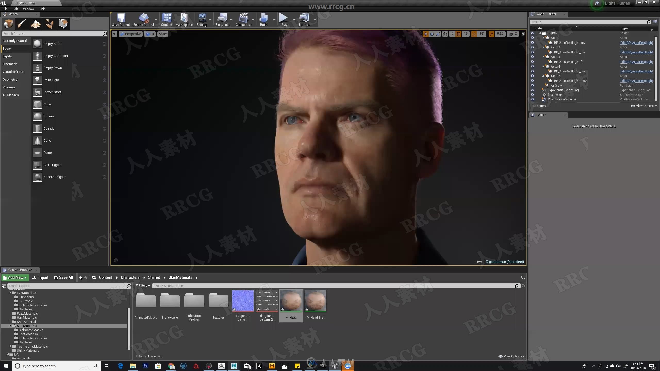Open the Marketplace panel

tap(184, 20)
